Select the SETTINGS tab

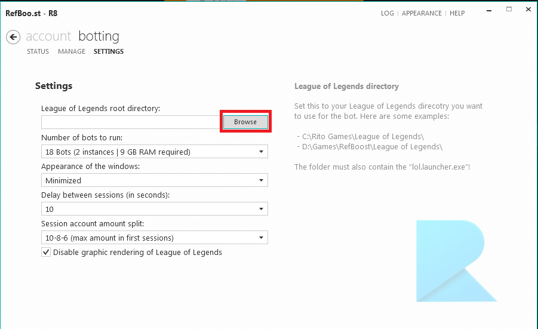pyautogui.click(x=109, y=51)
